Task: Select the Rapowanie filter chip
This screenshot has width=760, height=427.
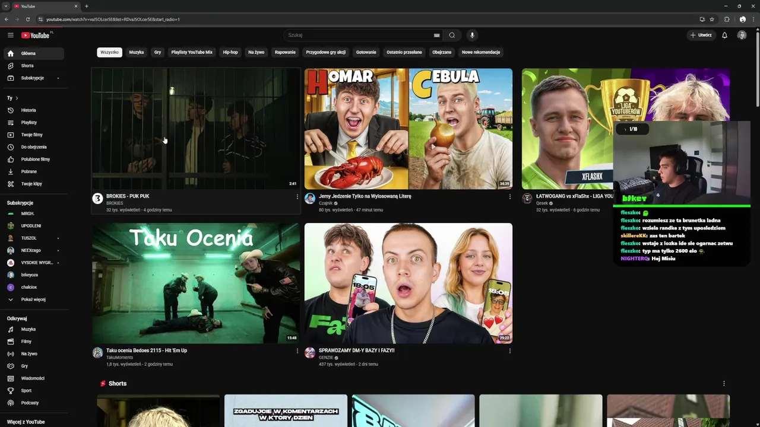Action: pos(285,52)
